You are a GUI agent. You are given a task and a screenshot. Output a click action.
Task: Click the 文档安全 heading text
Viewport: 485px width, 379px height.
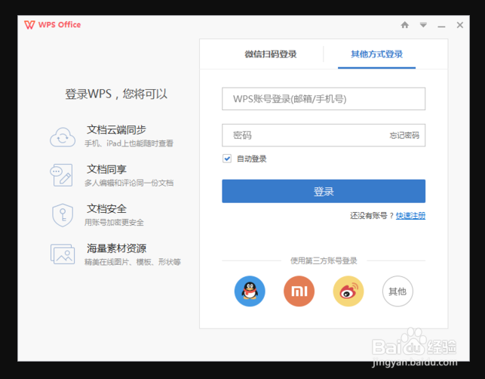point(106,208)
